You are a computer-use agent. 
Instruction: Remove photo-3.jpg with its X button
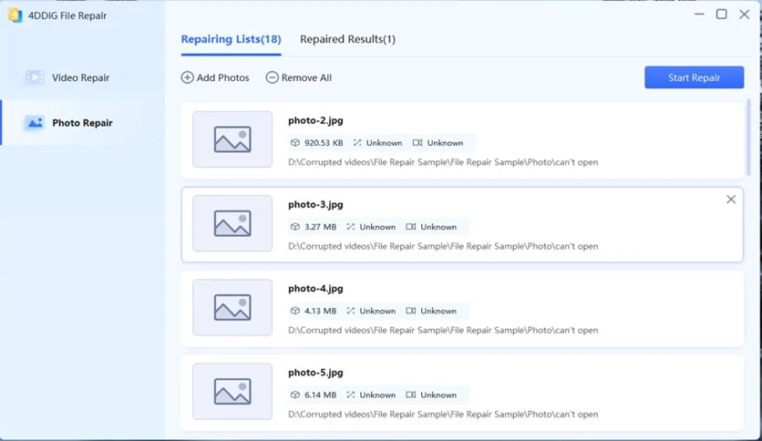point(731,200)
